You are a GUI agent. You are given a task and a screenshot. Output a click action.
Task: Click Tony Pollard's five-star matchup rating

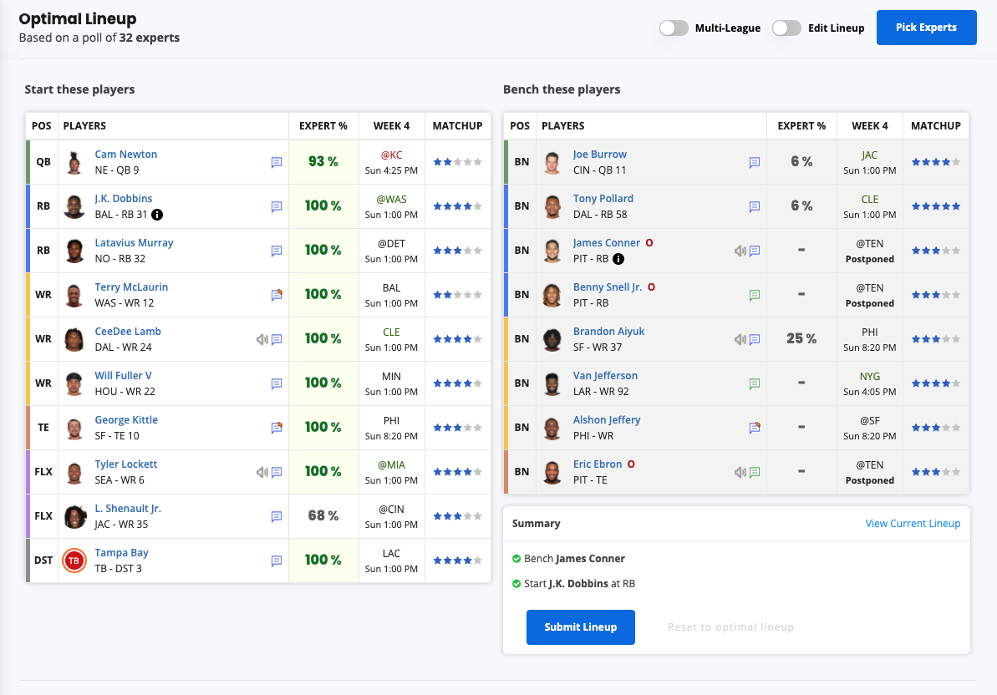pyautogui.click(x=936, y=206)
